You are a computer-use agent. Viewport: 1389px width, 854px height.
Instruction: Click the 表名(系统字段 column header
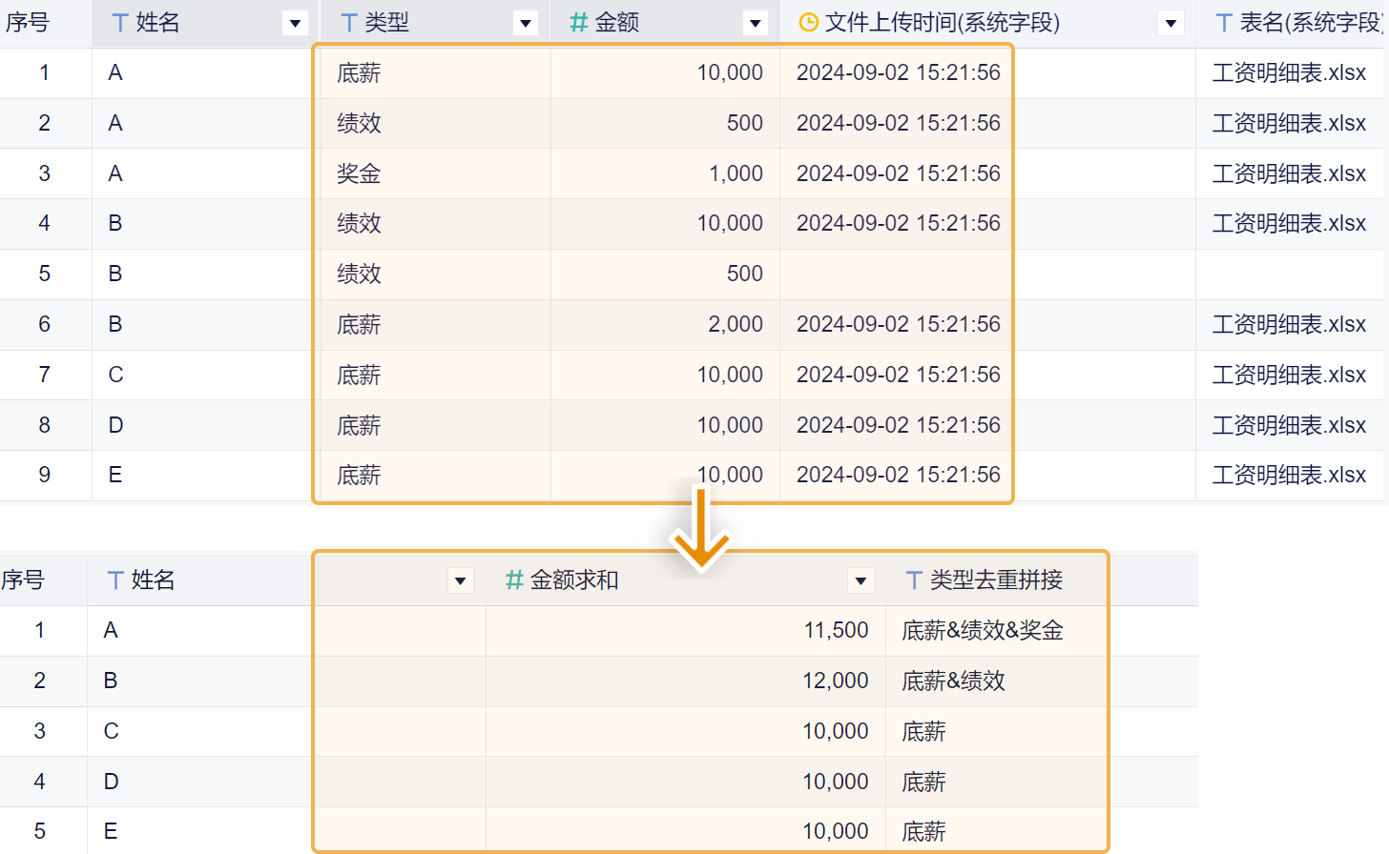[x=1310, y=23]
